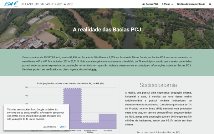214x134 pixels.
Task: Click 'A realidade das Bacias PCJ' heading
Action: [x=107, y=30]
